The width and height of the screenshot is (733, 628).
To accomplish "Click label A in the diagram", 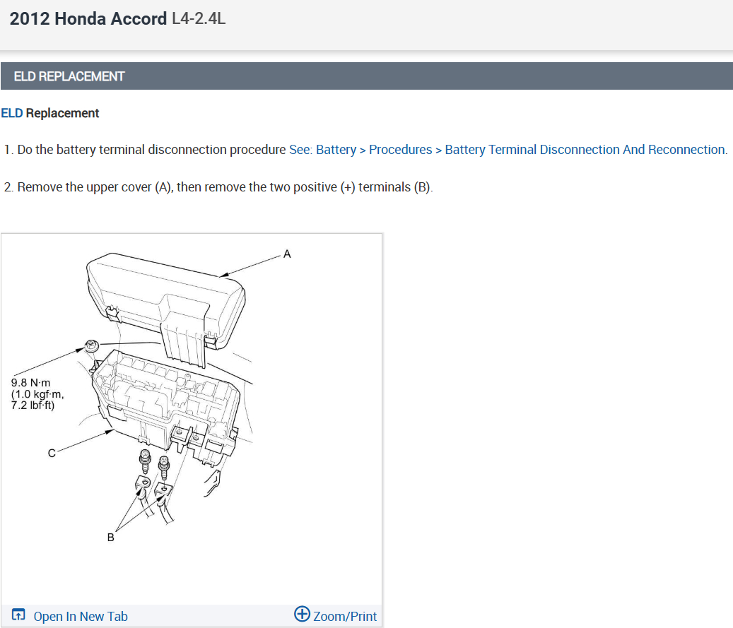I will (x=287, y=254).
